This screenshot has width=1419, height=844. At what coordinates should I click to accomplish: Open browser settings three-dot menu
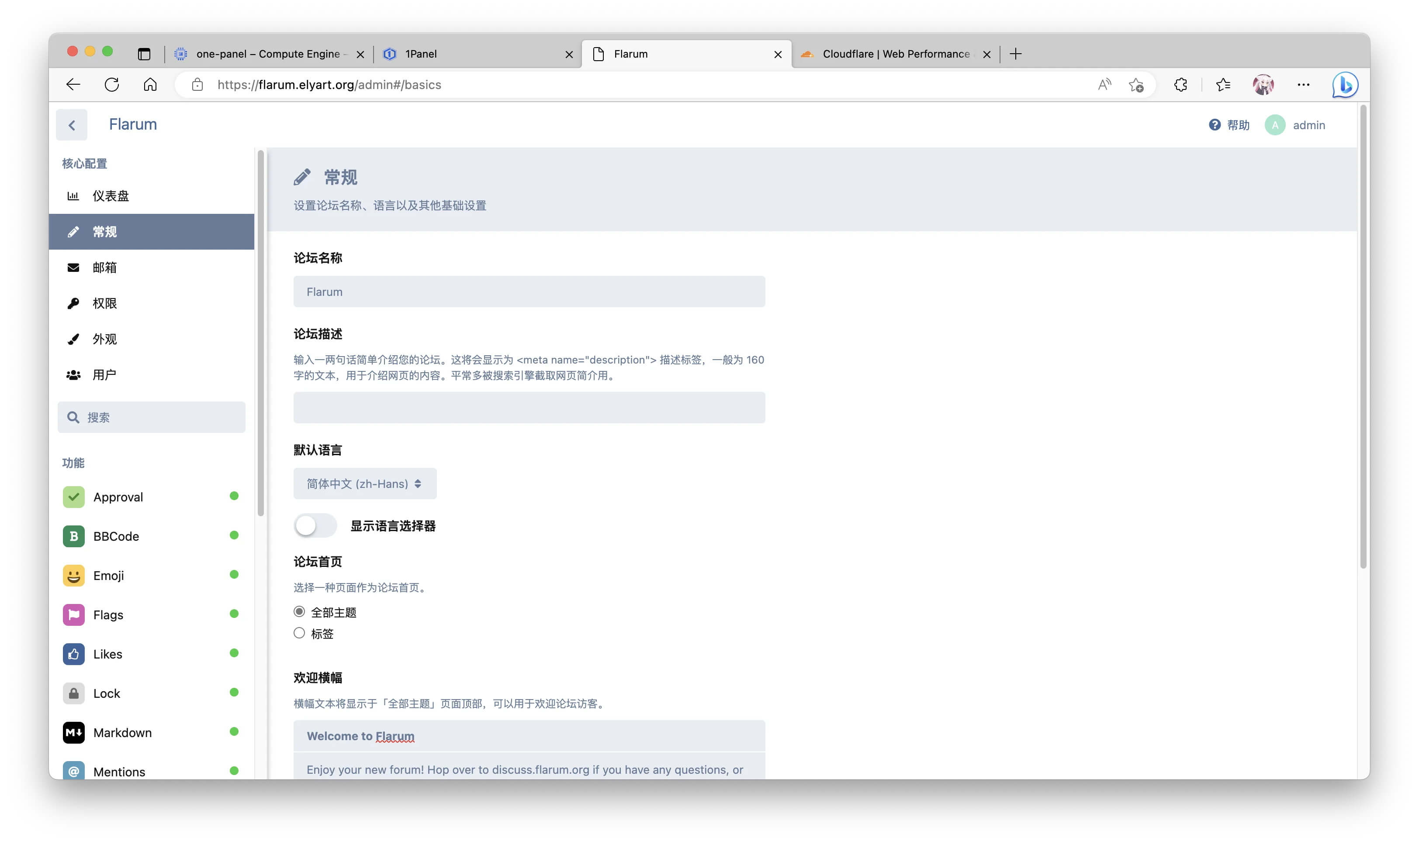pyautogui.click(x=1304, y=85)
